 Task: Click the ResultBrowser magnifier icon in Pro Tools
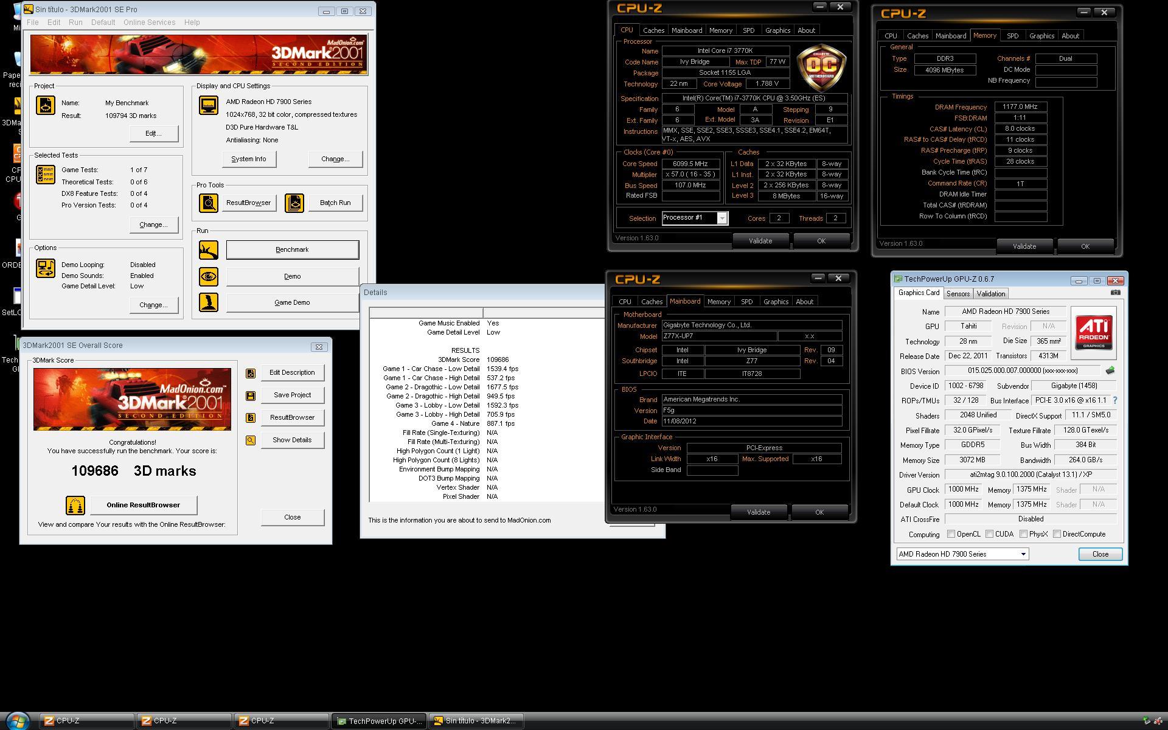coord(209,203)
